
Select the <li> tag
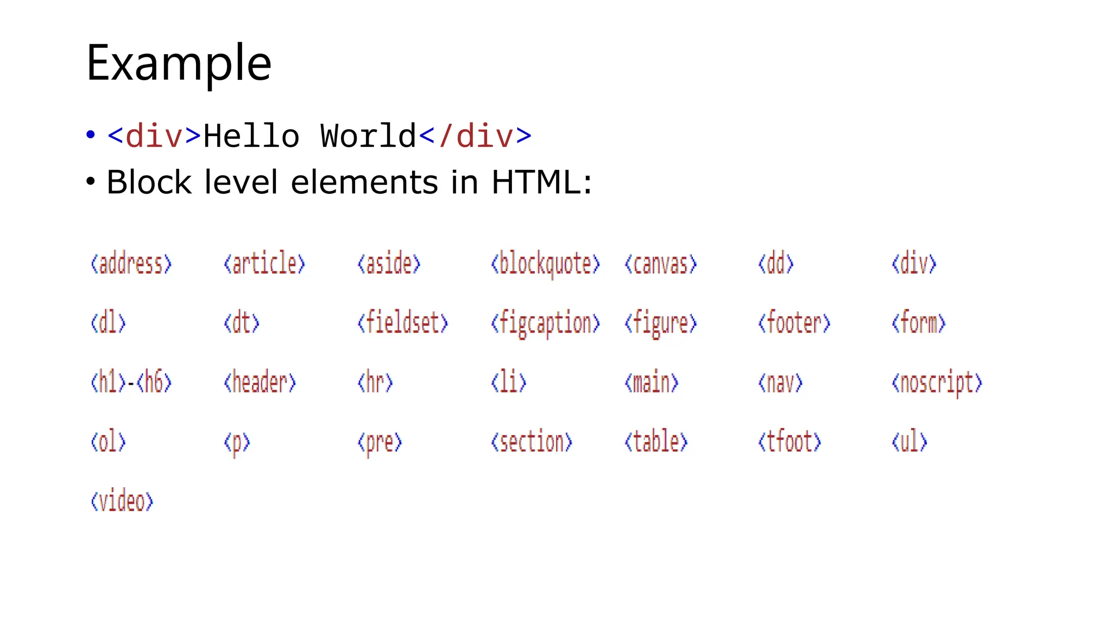pos(509,382)
